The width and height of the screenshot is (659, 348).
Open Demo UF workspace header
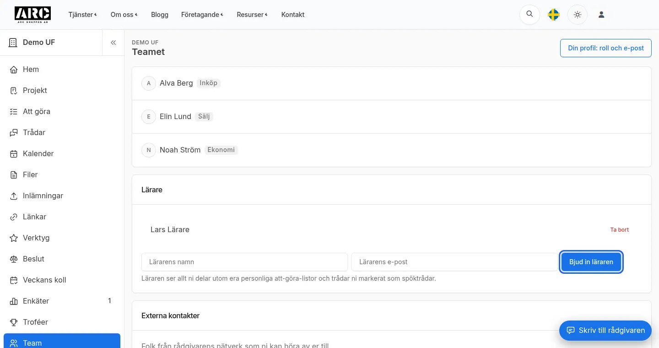[x=51, y=43]
